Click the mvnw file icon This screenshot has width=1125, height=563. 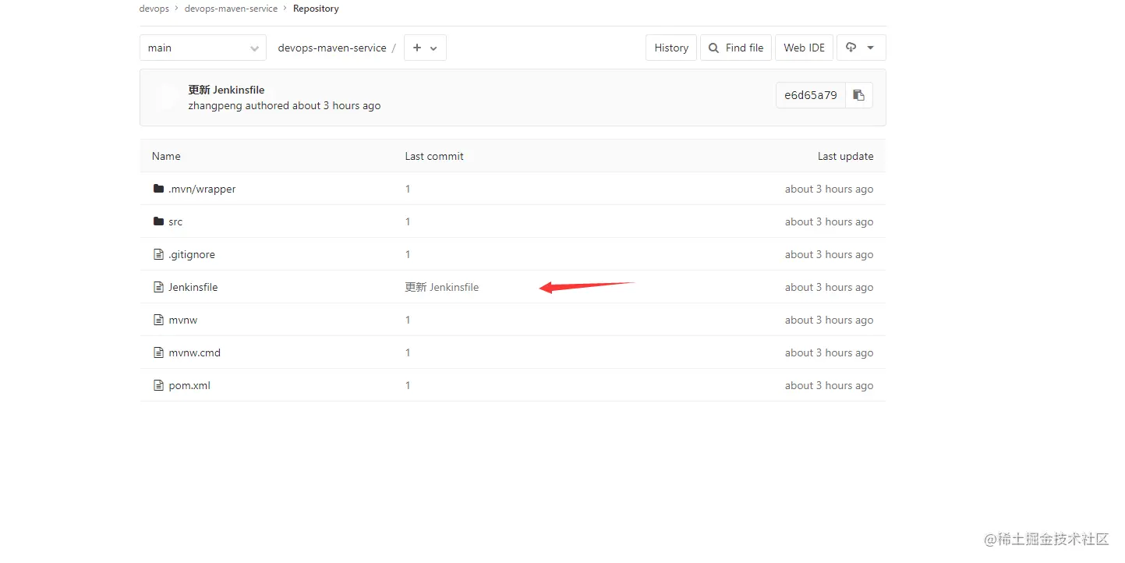[x=158, y=320]
